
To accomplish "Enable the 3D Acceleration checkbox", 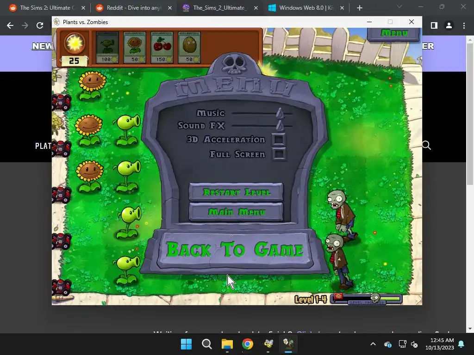I will coord(278,139).
